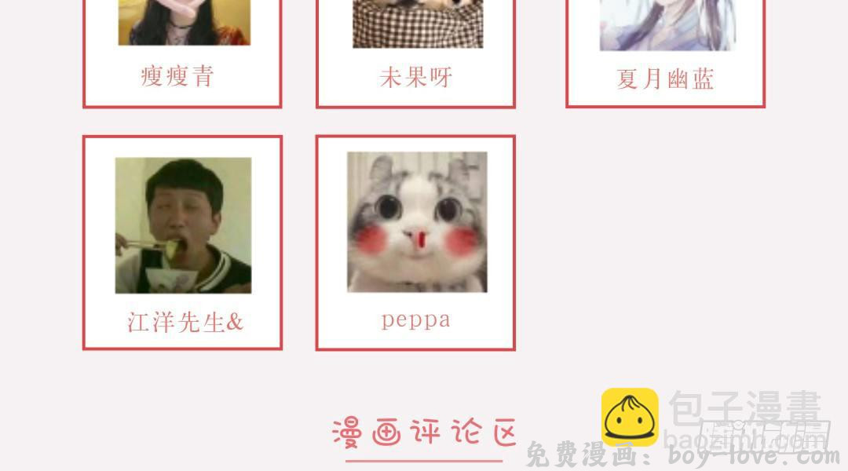Image resolution: width=848 pixels, height=471 pixels.
Task: Select the 夏月幽蓝 anime avatar image
Action: point(668,25)
